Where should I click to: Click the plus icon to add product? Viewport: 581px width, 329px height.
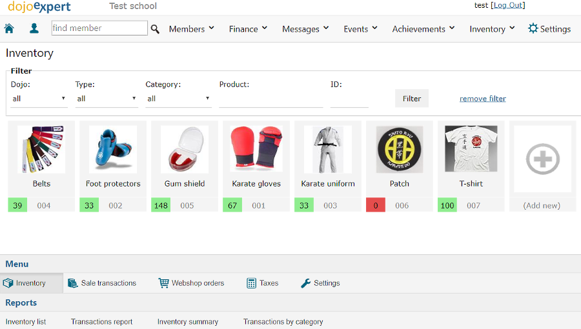[x=542, y=159]
